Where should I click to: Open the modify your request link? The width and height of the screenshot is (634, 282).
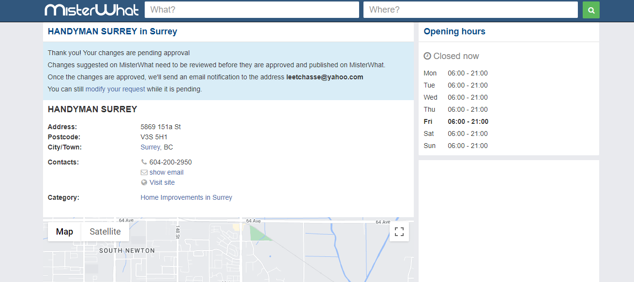tap(115, 89)
